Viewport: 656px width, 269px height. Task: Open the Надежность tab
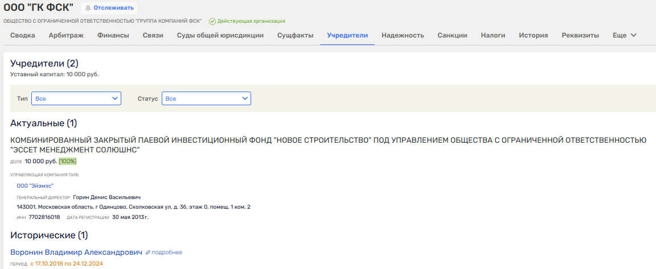click(403, 35)
